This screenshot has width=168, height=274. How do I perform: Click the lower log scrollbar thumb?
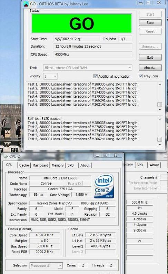[x=160, y=139]
